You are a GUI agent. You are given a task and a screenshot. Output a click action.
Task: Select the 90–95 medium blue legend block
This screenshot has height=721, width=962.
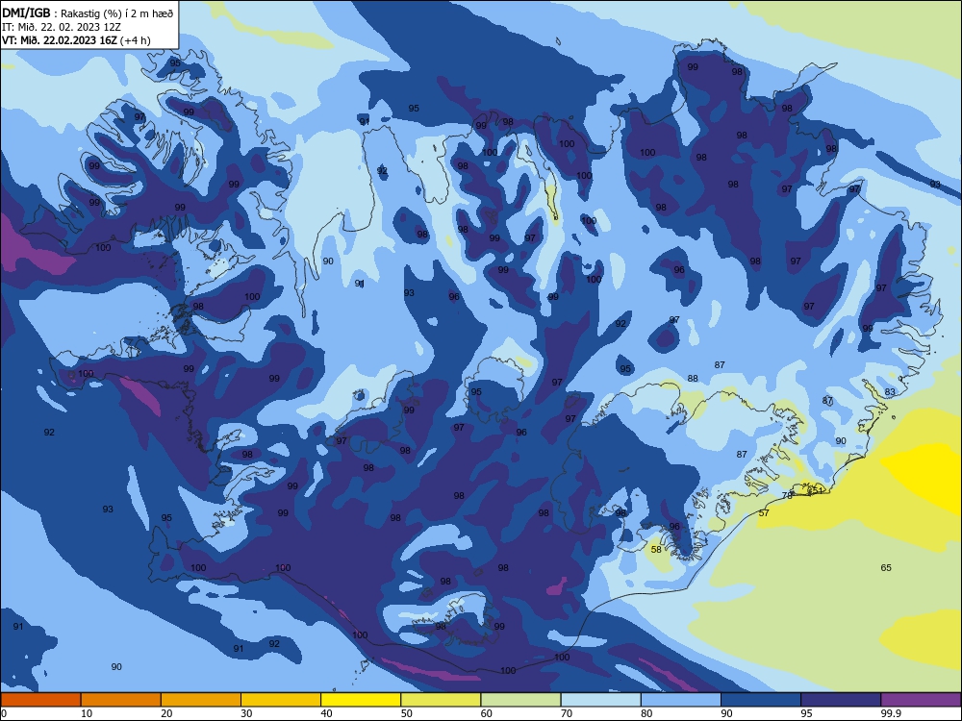(x=761, y=700)
